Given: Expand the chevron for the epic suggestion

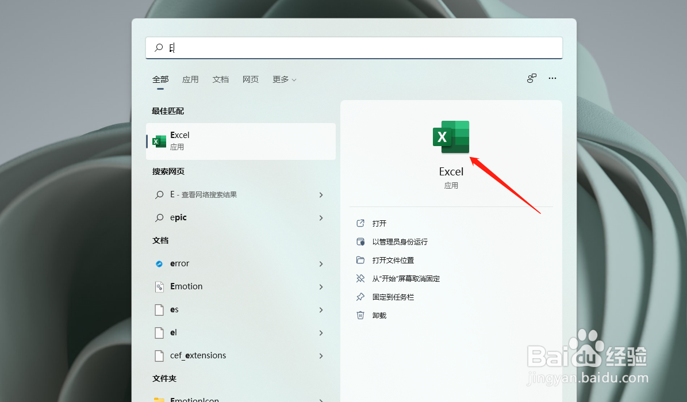Looking at the screenshot, I should 321,218.
